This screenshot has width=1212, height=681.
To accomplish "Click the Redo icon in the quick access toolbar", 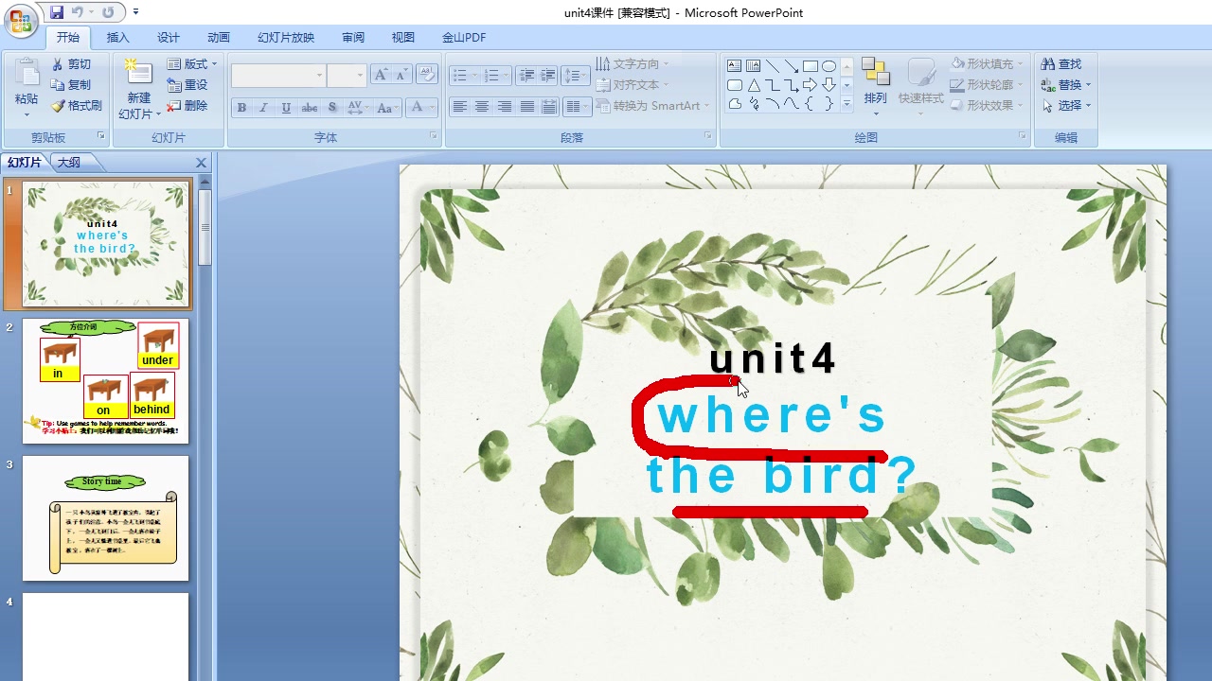I will pyautogui.click(x=107, y=12).
